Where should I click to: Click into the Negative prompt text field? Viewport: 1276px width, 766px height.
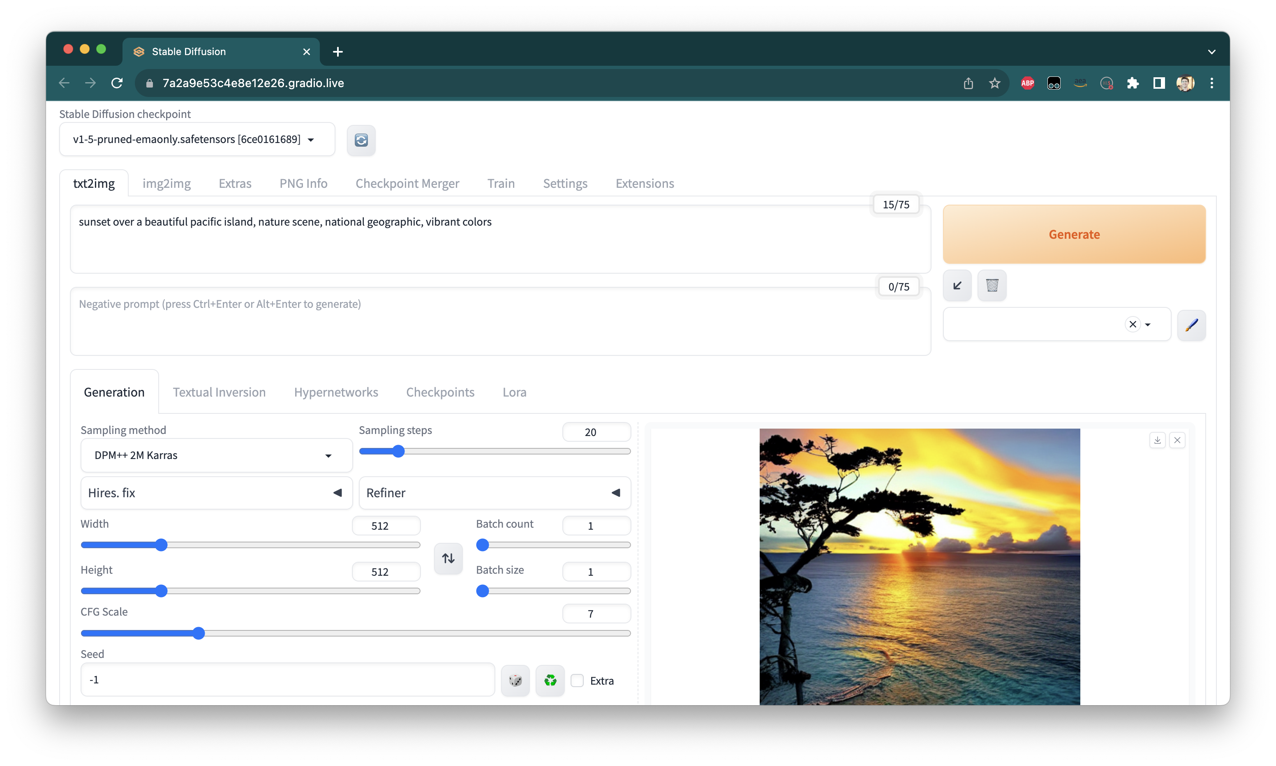point(499,321)
